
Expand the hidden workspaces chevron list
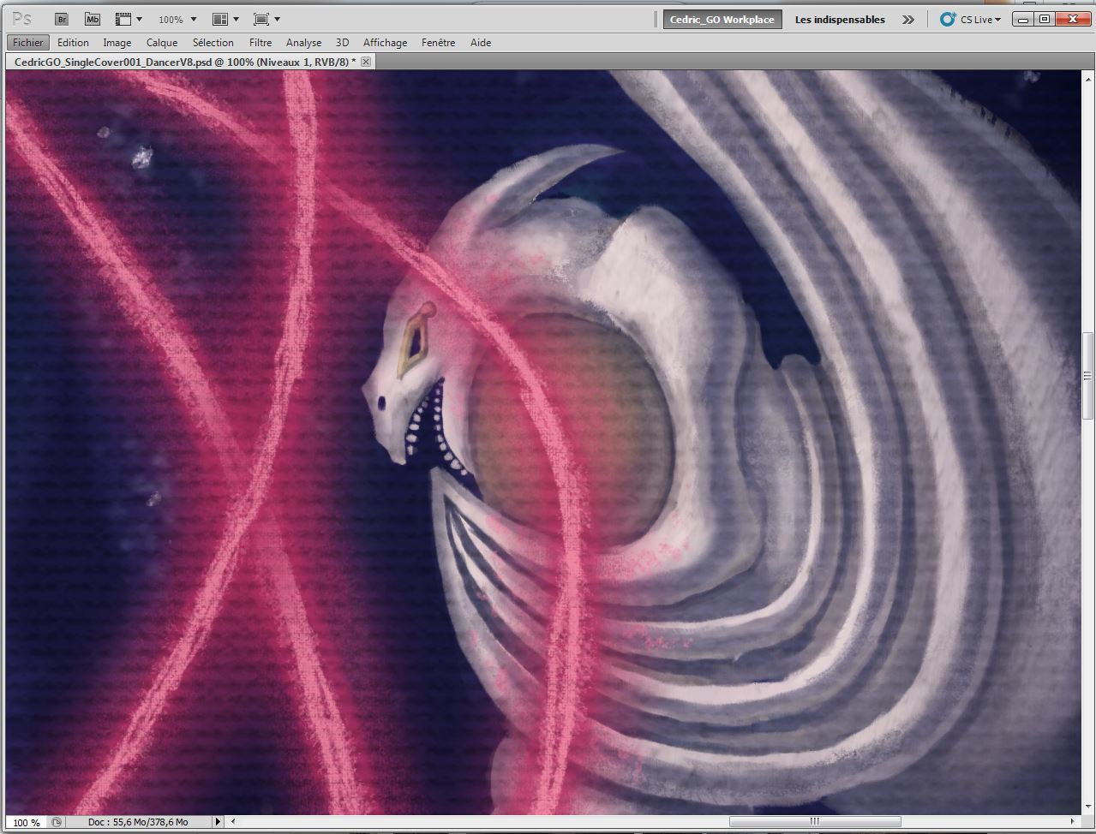907,20
